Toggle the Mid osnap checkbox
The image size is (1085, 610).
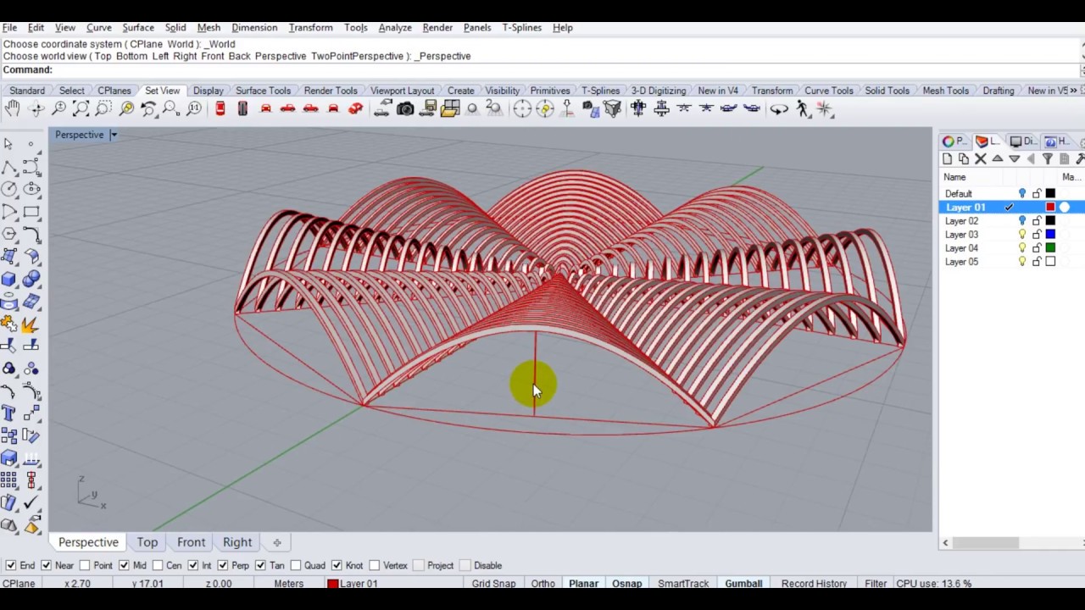[x=124, y=565]
